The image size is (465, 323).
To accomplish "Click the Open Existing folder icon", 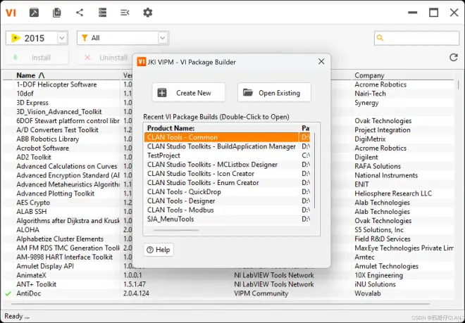I will click(x=248, y=92).
